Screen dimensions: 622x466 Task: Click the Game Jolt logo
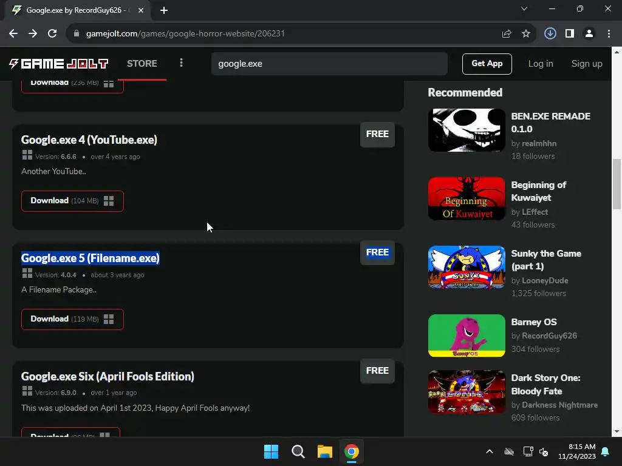59,63
